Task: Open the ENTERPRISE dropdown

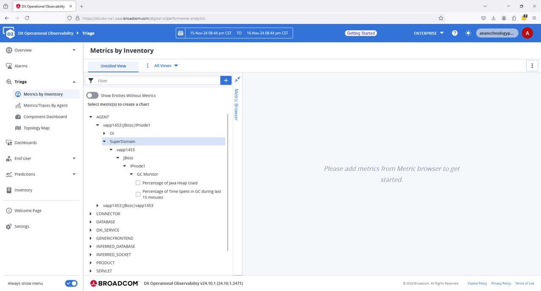Action: 429,33
